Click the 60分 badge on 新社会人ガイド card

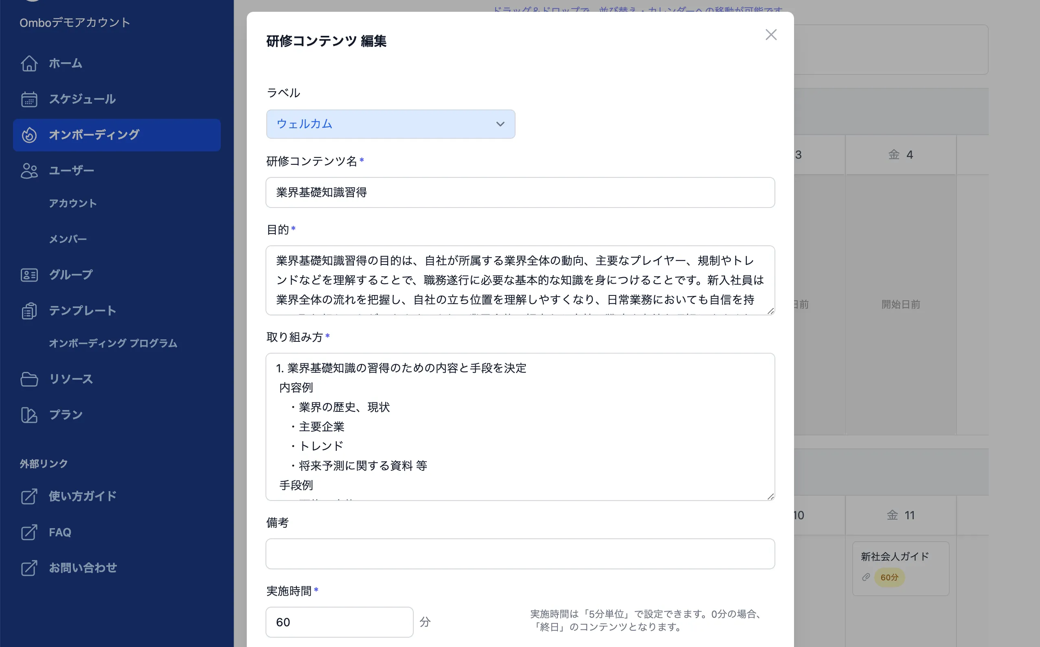click(889, 577)
